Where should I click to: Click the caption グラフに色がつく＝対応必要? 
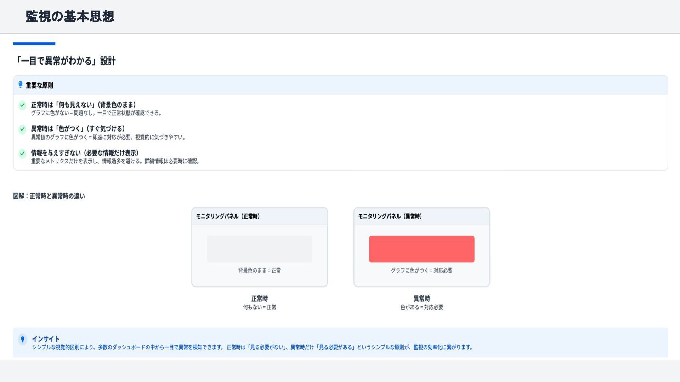pyautogui.click(x=421, y=271)
